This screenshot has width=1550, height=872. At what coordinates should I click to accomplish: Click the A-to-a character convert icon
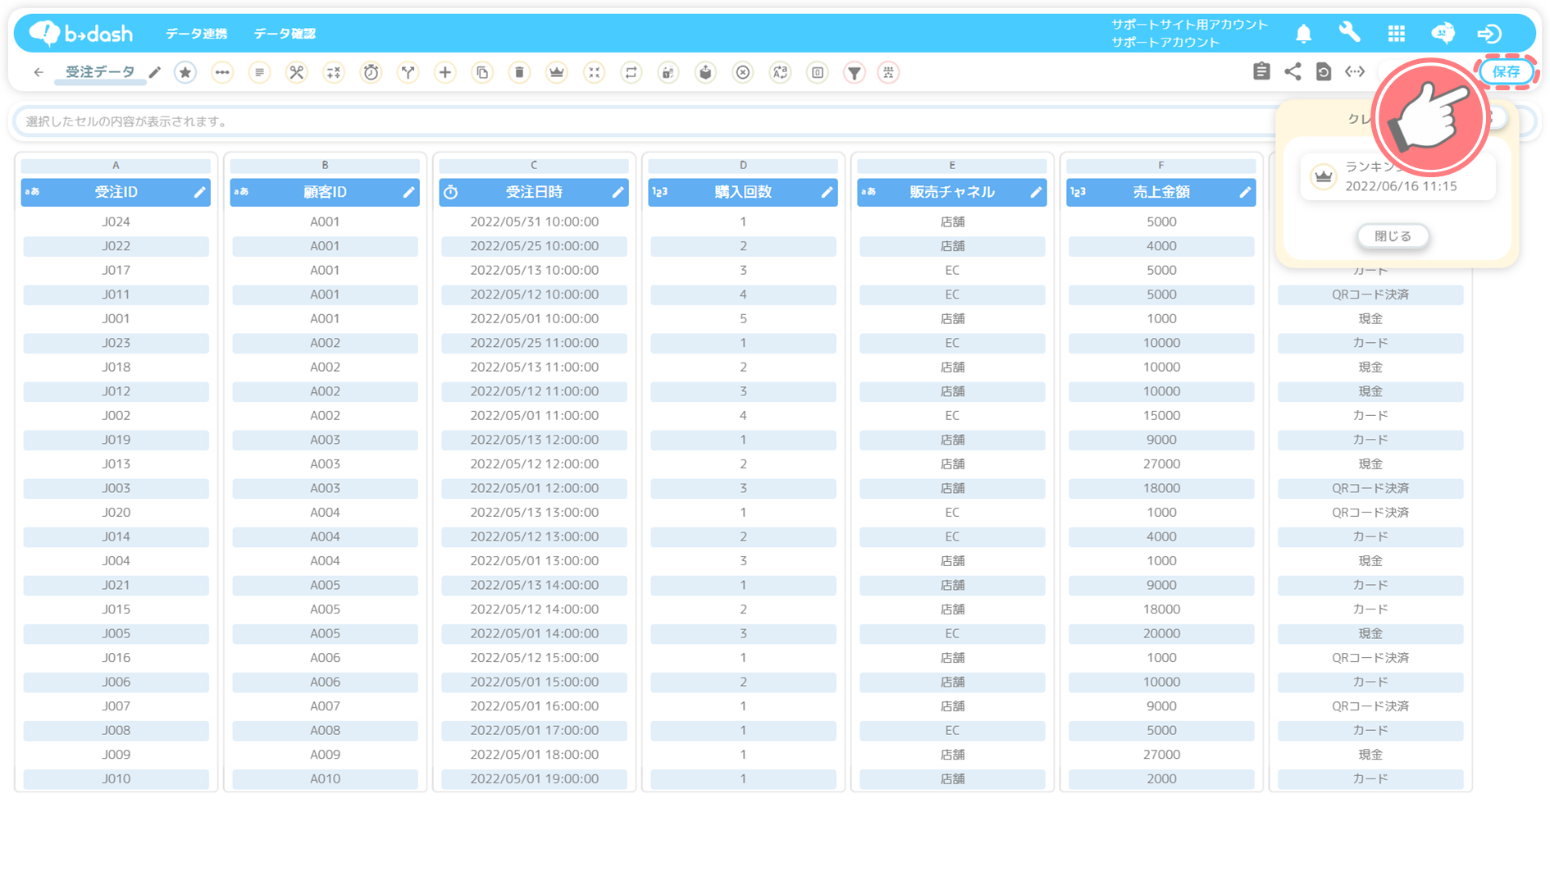point(780,72)
